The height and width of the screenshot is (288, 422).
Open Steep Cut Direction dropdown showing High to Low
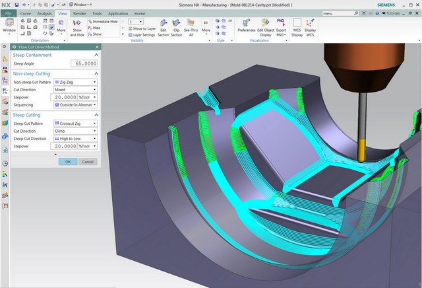tap(75, 138)
